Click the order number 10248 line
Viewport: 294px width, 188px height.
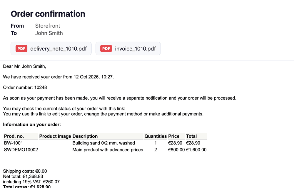point(25,88)
